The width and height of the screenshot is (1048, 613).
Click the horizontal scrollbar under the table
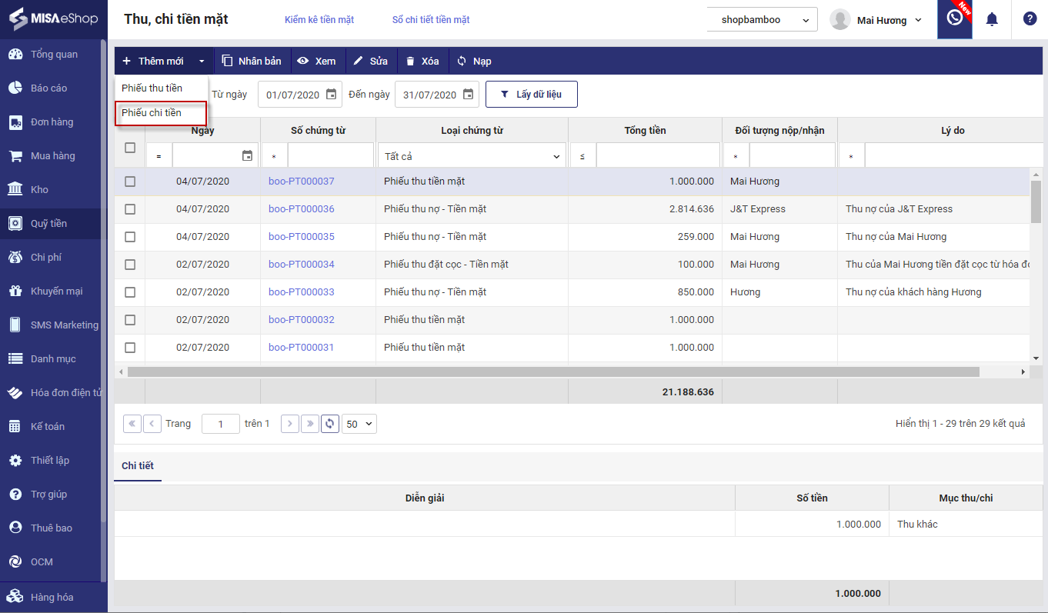click(553, 371)
